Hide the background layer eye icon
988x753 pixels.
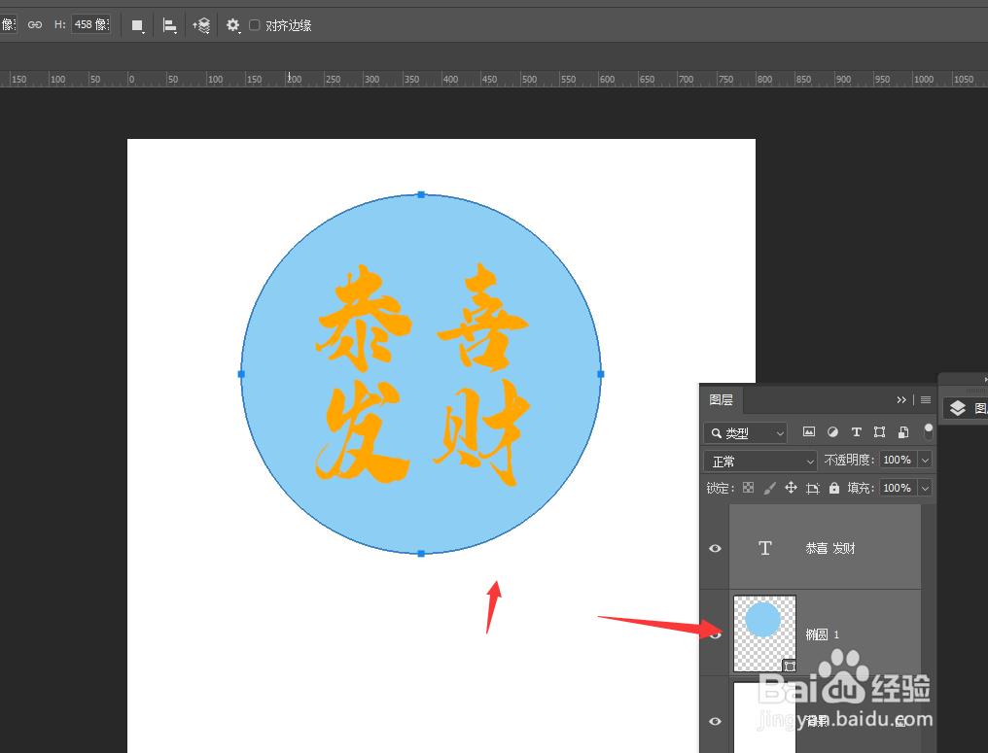click(x=715, y=721)
